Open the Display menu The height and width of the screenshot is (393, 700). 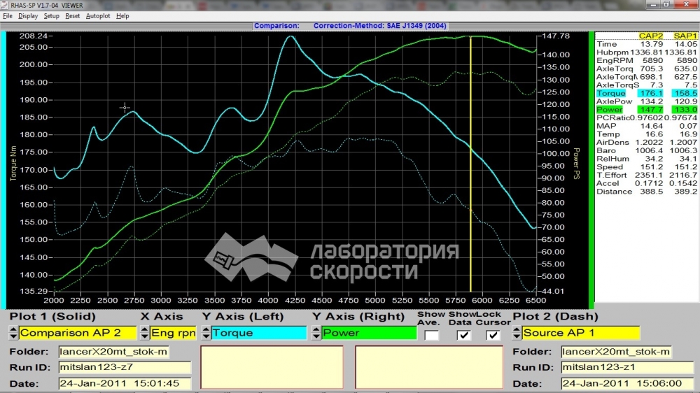point(28,16)
